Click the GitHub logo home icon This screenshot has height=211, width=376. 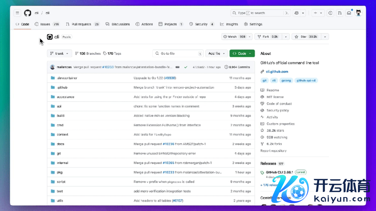click(x=28, y=13)
